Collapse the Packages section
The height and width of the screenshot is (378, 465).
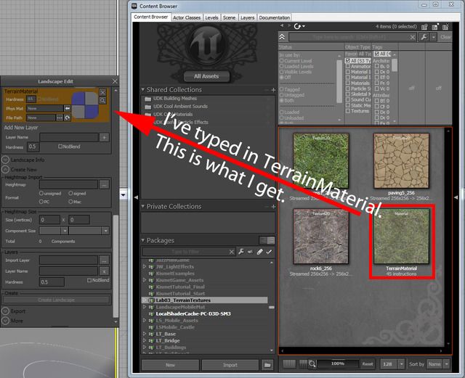pos(143,240)
